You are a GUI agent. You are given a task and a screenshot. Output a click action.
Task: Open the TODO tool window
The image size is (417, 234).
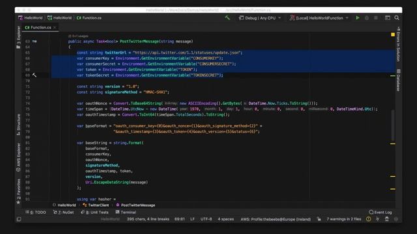(x=36, y=213)
